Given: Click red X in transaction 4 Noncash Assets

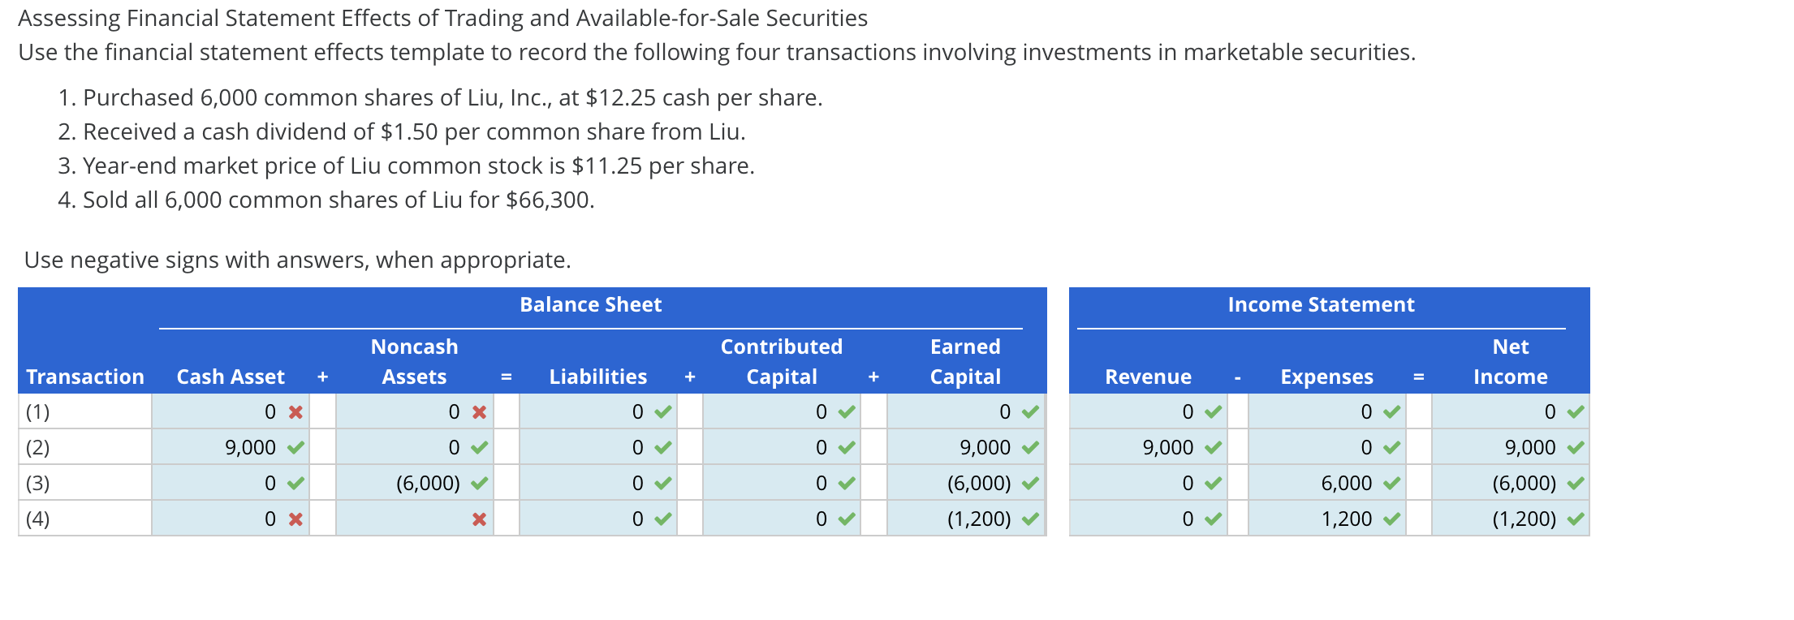Looking at the screenshot, I should (480, 519).
